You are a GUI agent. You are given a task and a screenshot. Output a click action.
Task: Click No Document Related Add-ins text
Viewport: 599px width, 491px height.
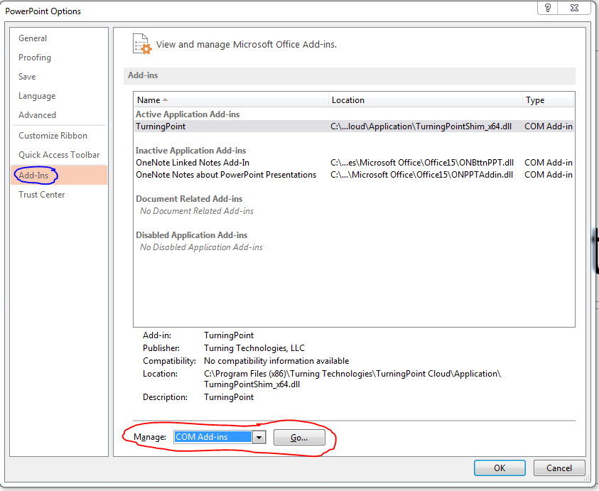coord(197,210)
